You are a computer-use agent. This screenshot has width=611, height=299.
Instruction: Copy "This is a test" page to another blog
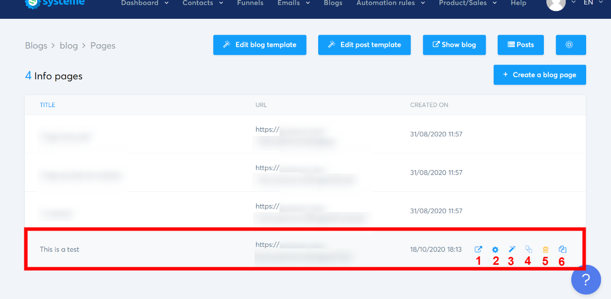coord(562,249)
